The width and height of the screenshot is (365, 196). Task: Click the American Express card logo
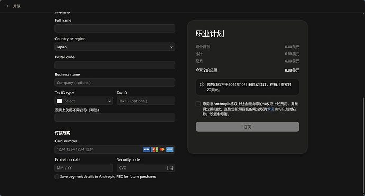click(170, 149)
